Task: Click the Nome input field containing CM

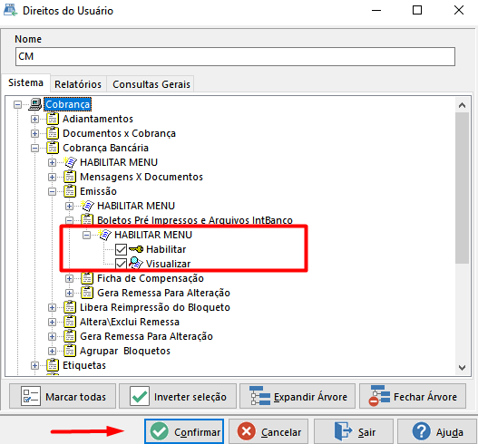Action: coord(235,57)
